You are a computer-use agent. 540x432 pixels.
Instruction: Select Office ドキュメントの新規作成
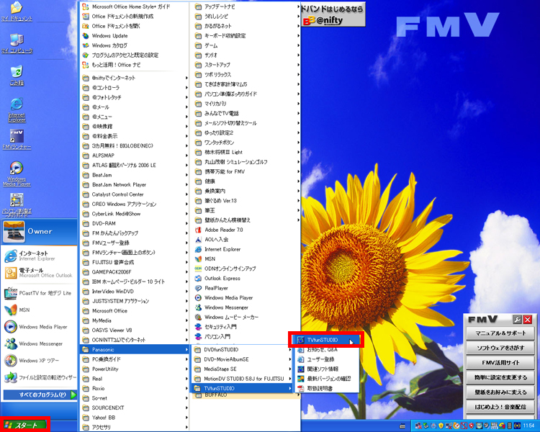click(135, 16)
